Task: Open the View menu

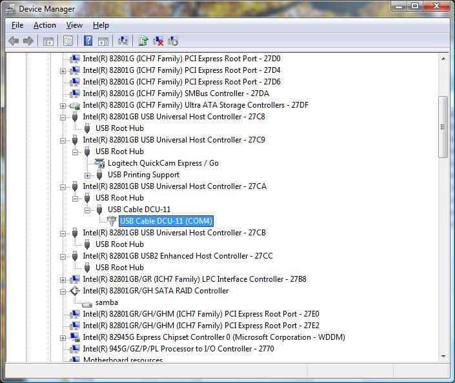Action: pyautogui.click(x=74, y=26)
